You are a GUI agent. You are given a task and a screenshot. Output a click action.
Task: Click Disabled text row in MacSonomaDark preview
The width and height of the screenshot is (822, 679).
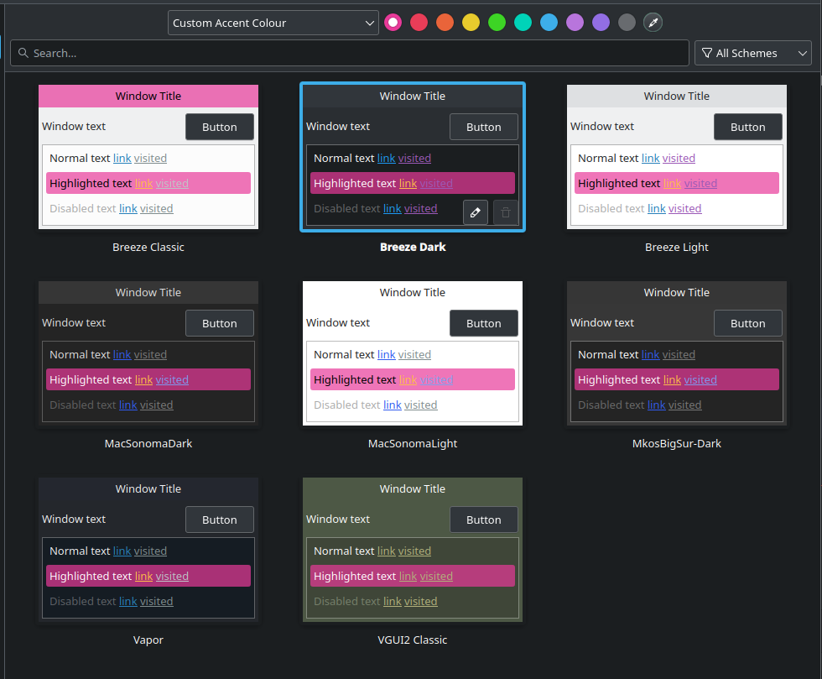(x=148, y=405)
